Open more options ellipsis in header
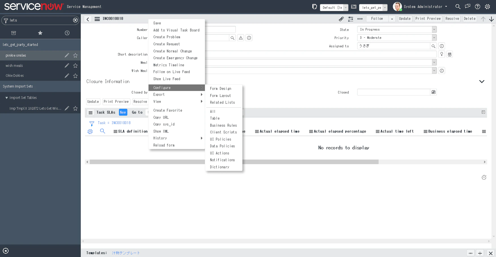Image resolution: width=496 pixels, height=257 pixels. point(360,19)
